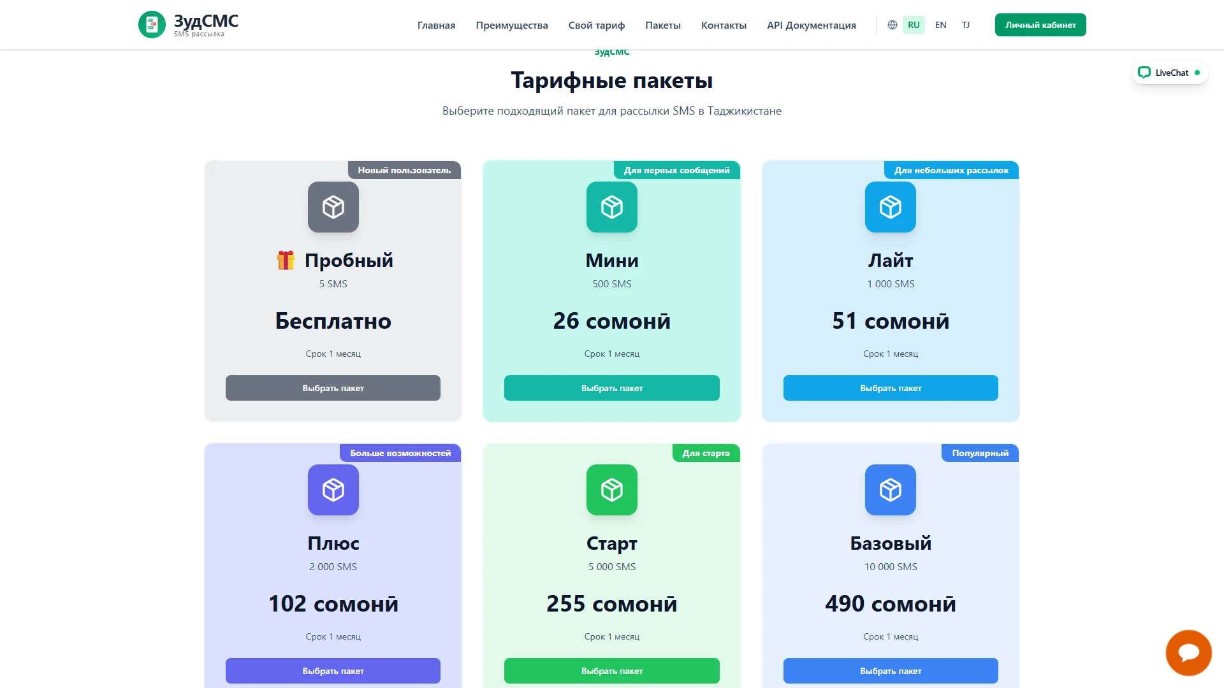This screenshot has height=688, width=1224.
Task: Open Личный кабинет
Action: 1040,25
